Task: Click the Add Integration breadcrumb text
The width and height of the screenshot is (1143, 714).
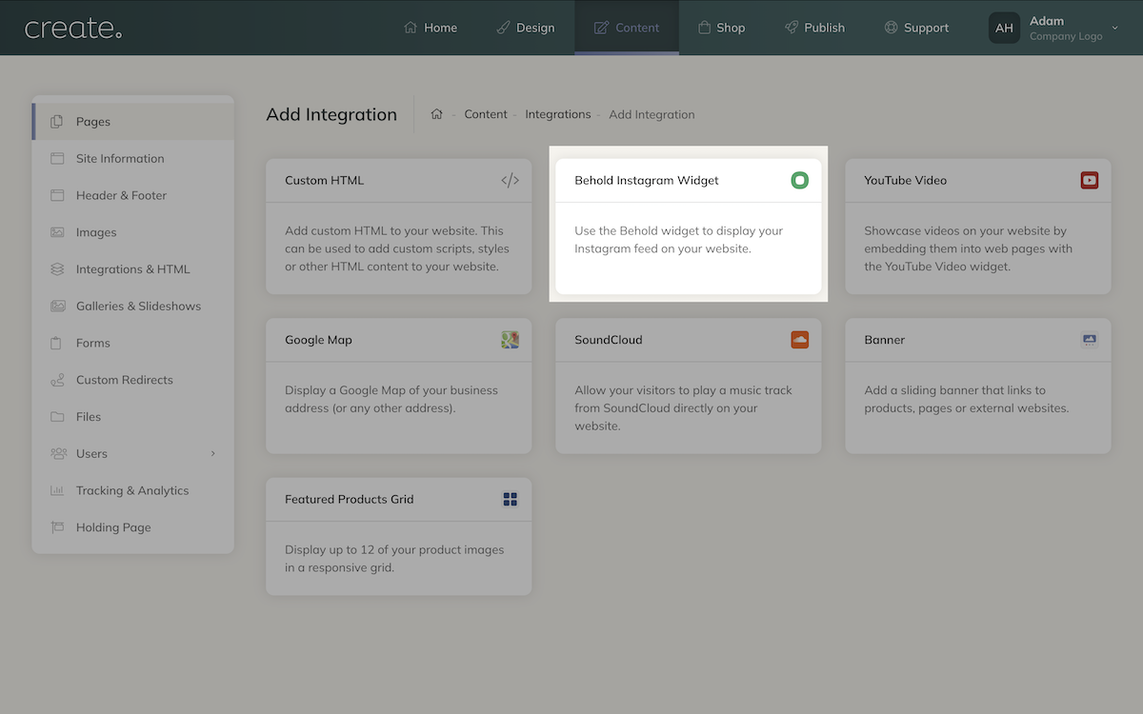Action: click(652, 114)
